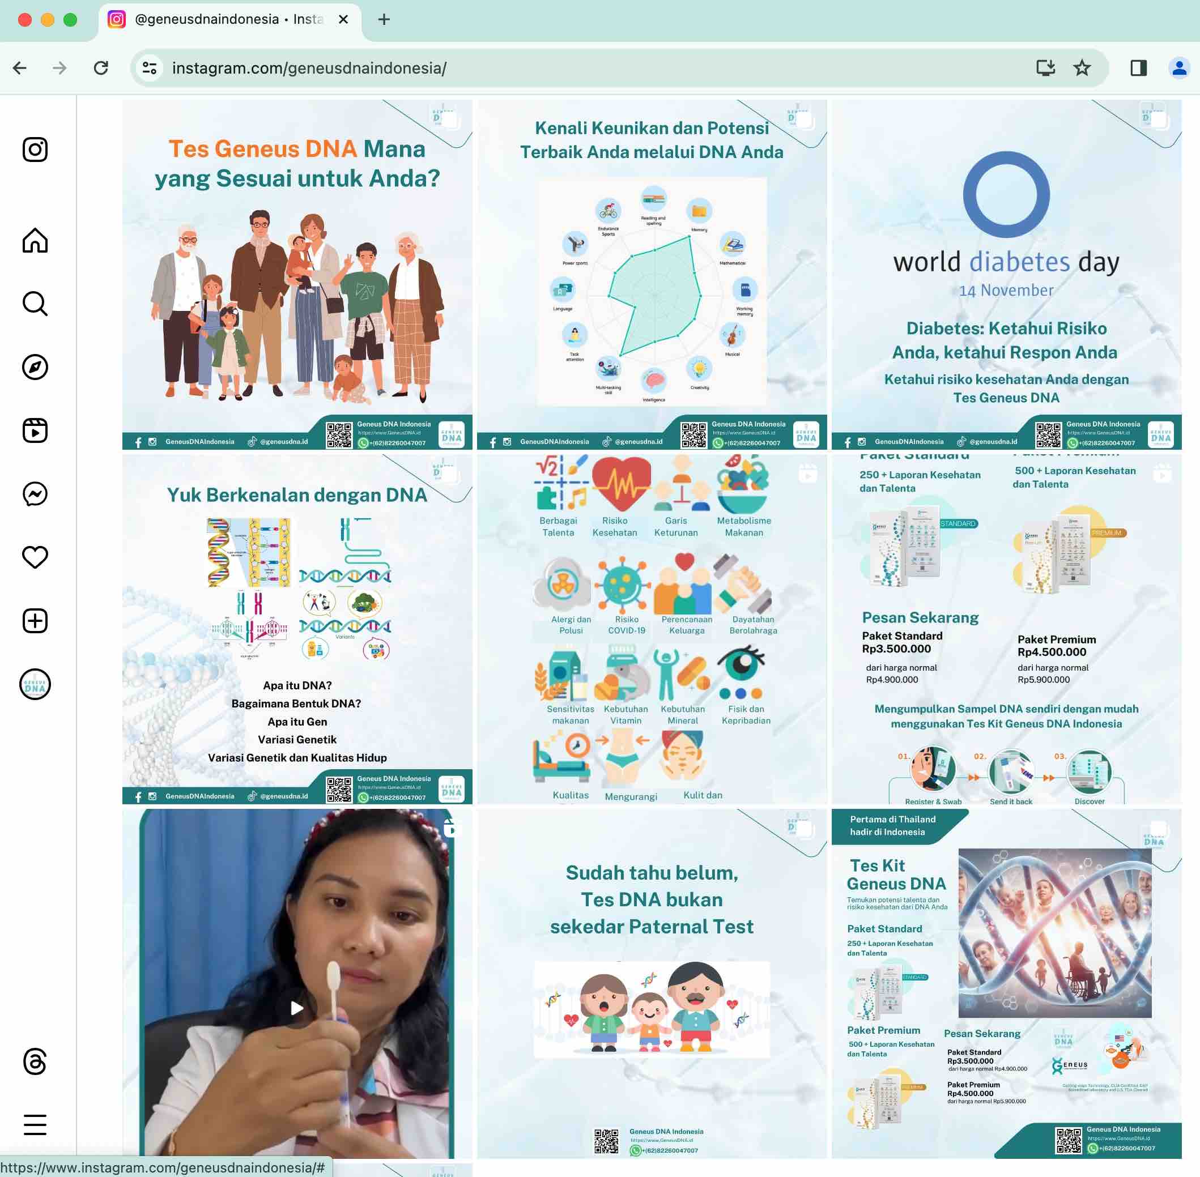The height and width of the screenshot is (1177, 1200).
Task: Bookmark this page with the star icon
Action: point(1082,68)
